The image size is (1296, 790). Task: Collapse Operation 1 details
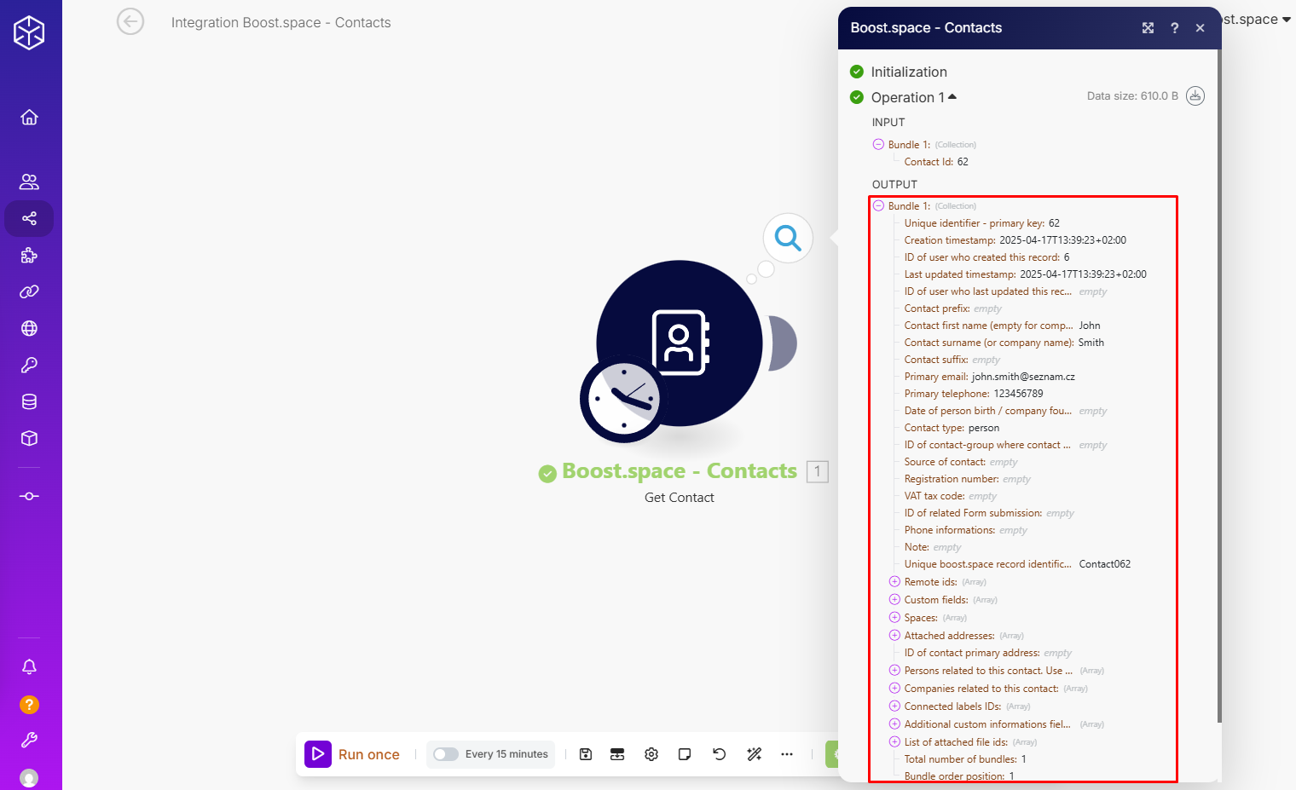[952, 97]
